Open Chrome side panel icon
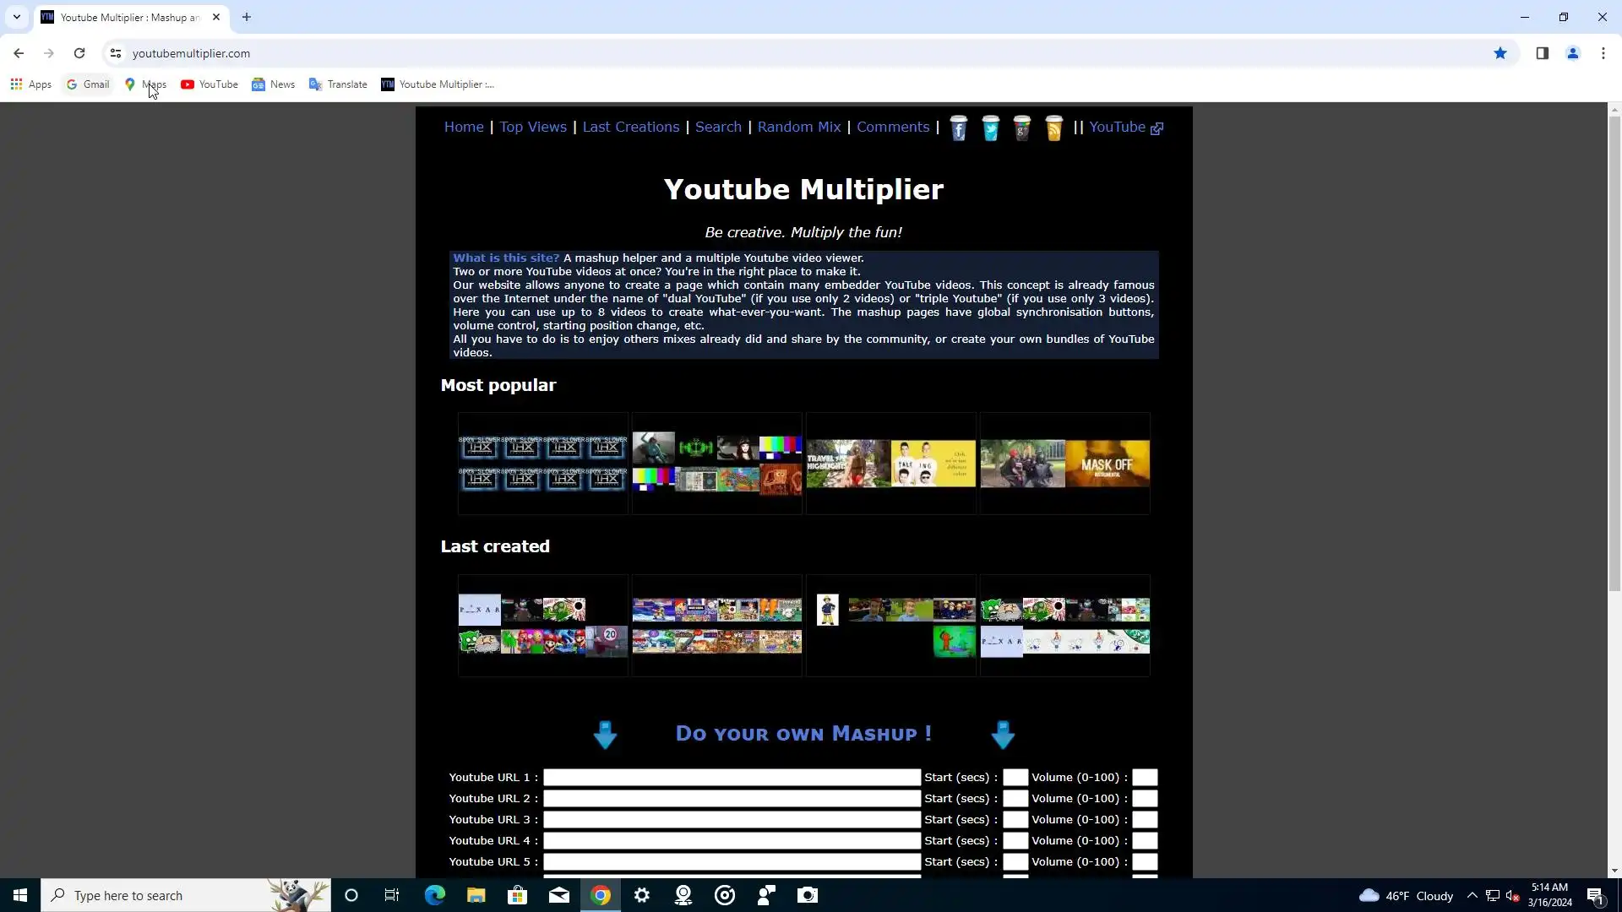The width and height of the screenshot is (1622, 912). coord(1542,53)
